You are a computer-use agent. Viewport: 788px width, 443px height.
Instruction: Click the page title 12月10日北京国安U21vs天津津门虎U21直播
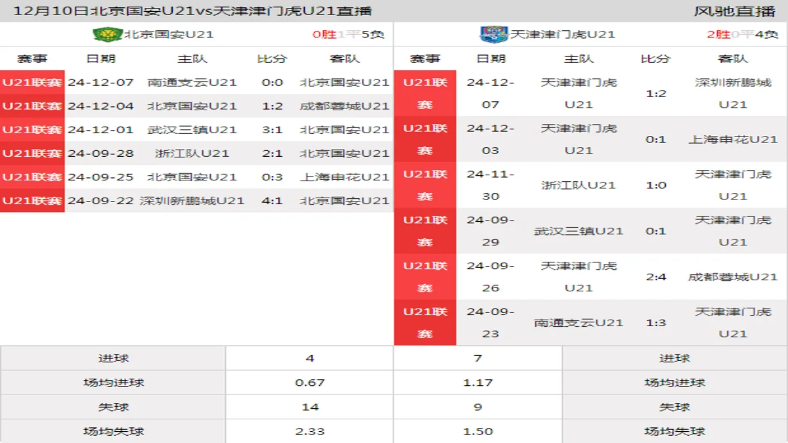(192, 11)
